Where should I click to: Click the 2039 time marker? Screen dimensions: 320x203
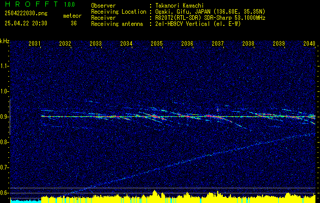(279, 43)
